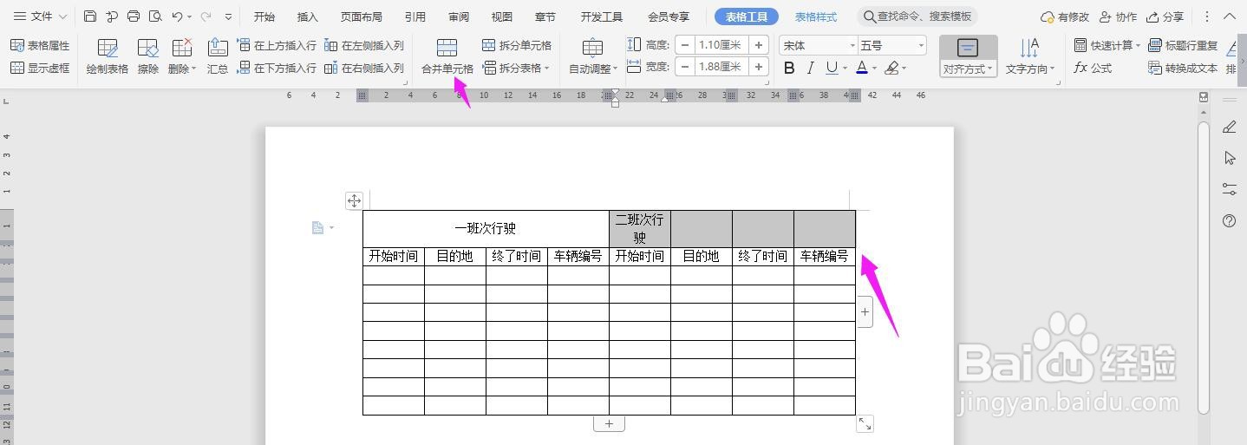The width and height of the screenshot is (1247, 445).
Task: Click the add-row plus button below table
Action: 609,423
